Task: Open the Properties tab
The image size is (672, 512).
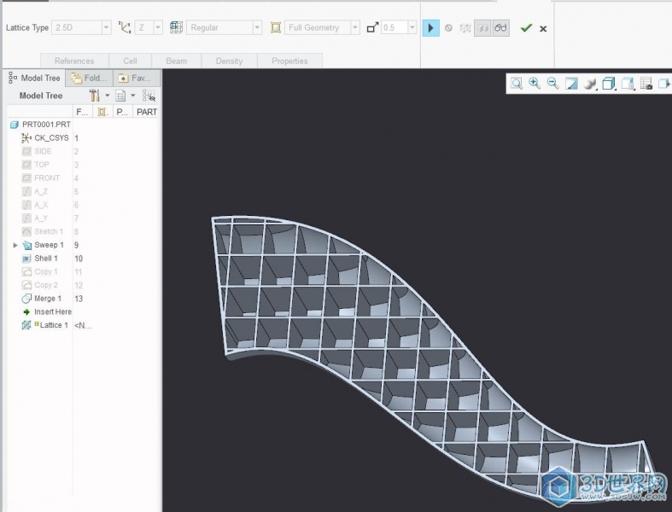Action: pyautogui.click(x=289, y=61)
